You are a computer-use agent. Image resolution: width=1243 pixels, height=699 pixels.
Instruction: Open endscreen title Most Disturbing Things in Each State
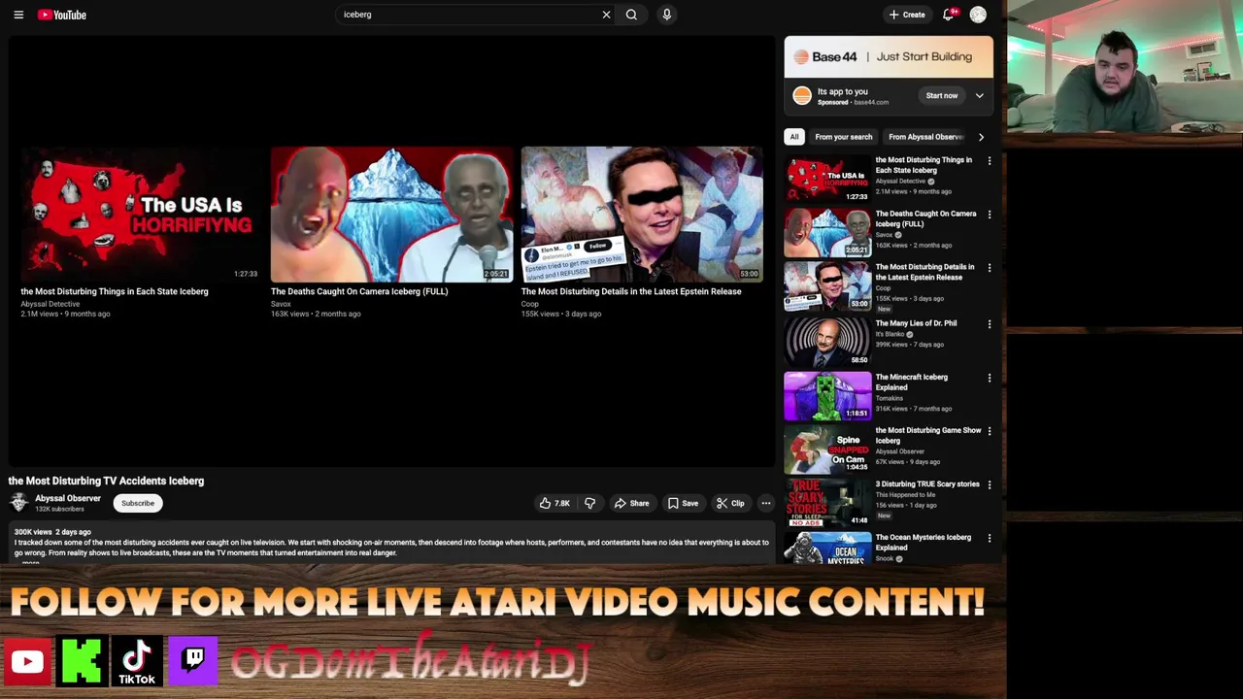click(115, 291)
